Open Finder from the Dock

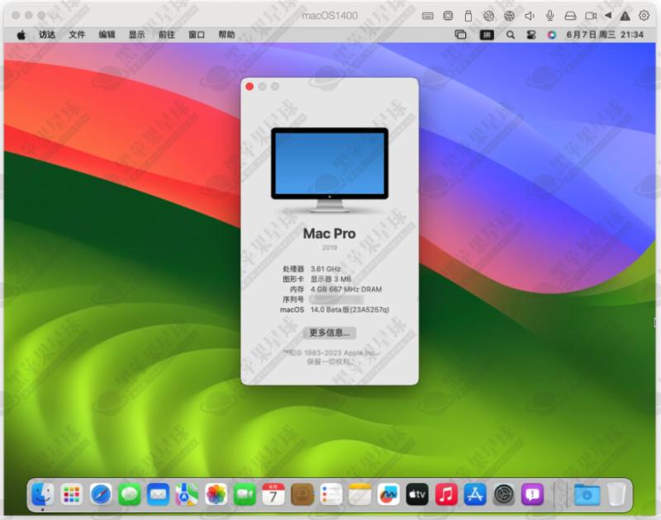pyautogui.click(x=43, y=494)
